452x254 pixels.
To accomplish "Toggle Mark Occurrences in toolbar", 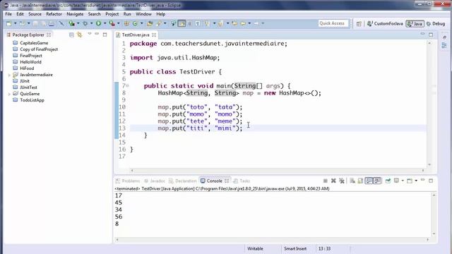I will [x=182, y=23].
